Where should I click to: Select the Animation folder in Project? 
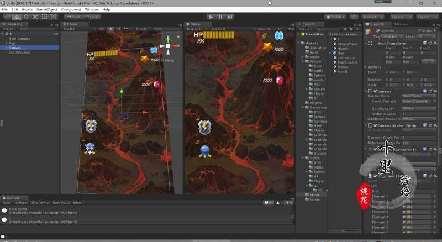point(318,48)
